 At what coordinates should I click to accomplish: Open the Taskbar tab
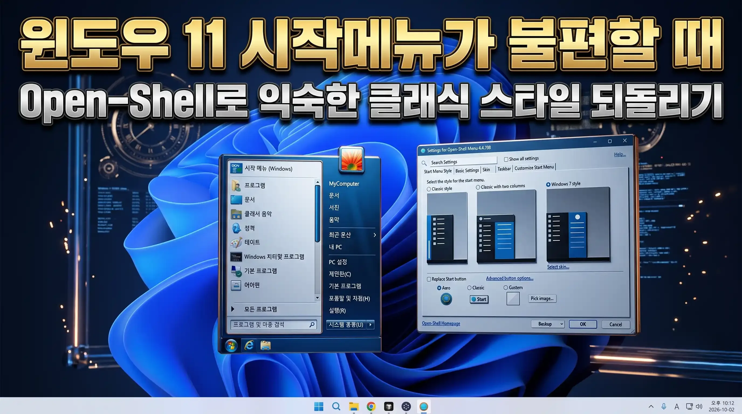tap(504, 169)
